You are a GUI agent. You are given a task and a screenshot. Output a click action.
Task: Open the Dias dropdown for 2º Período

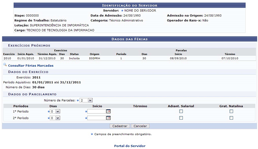[x=55, y=118]
